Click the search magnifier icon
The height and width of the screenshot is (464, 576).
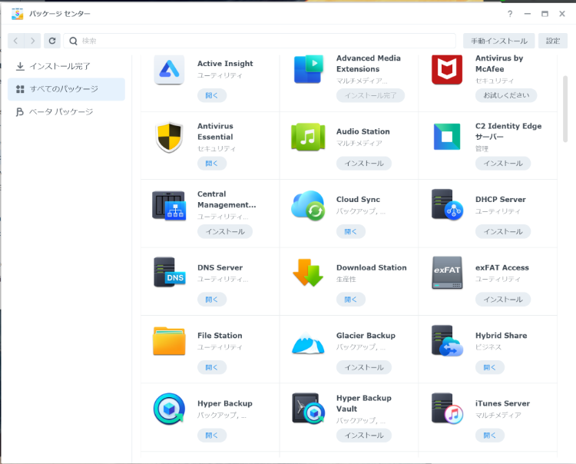(x=74, y=41)
